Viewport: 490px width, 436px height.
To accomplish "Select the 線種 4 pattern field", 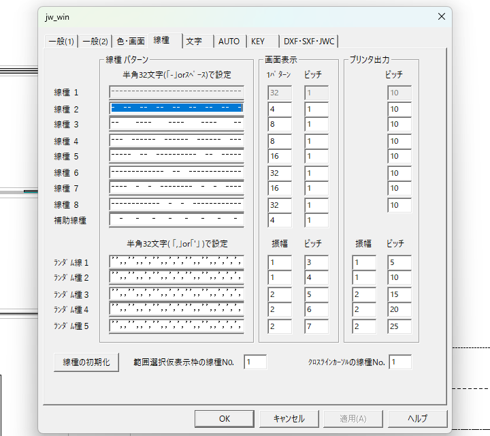I will point(176,140).
